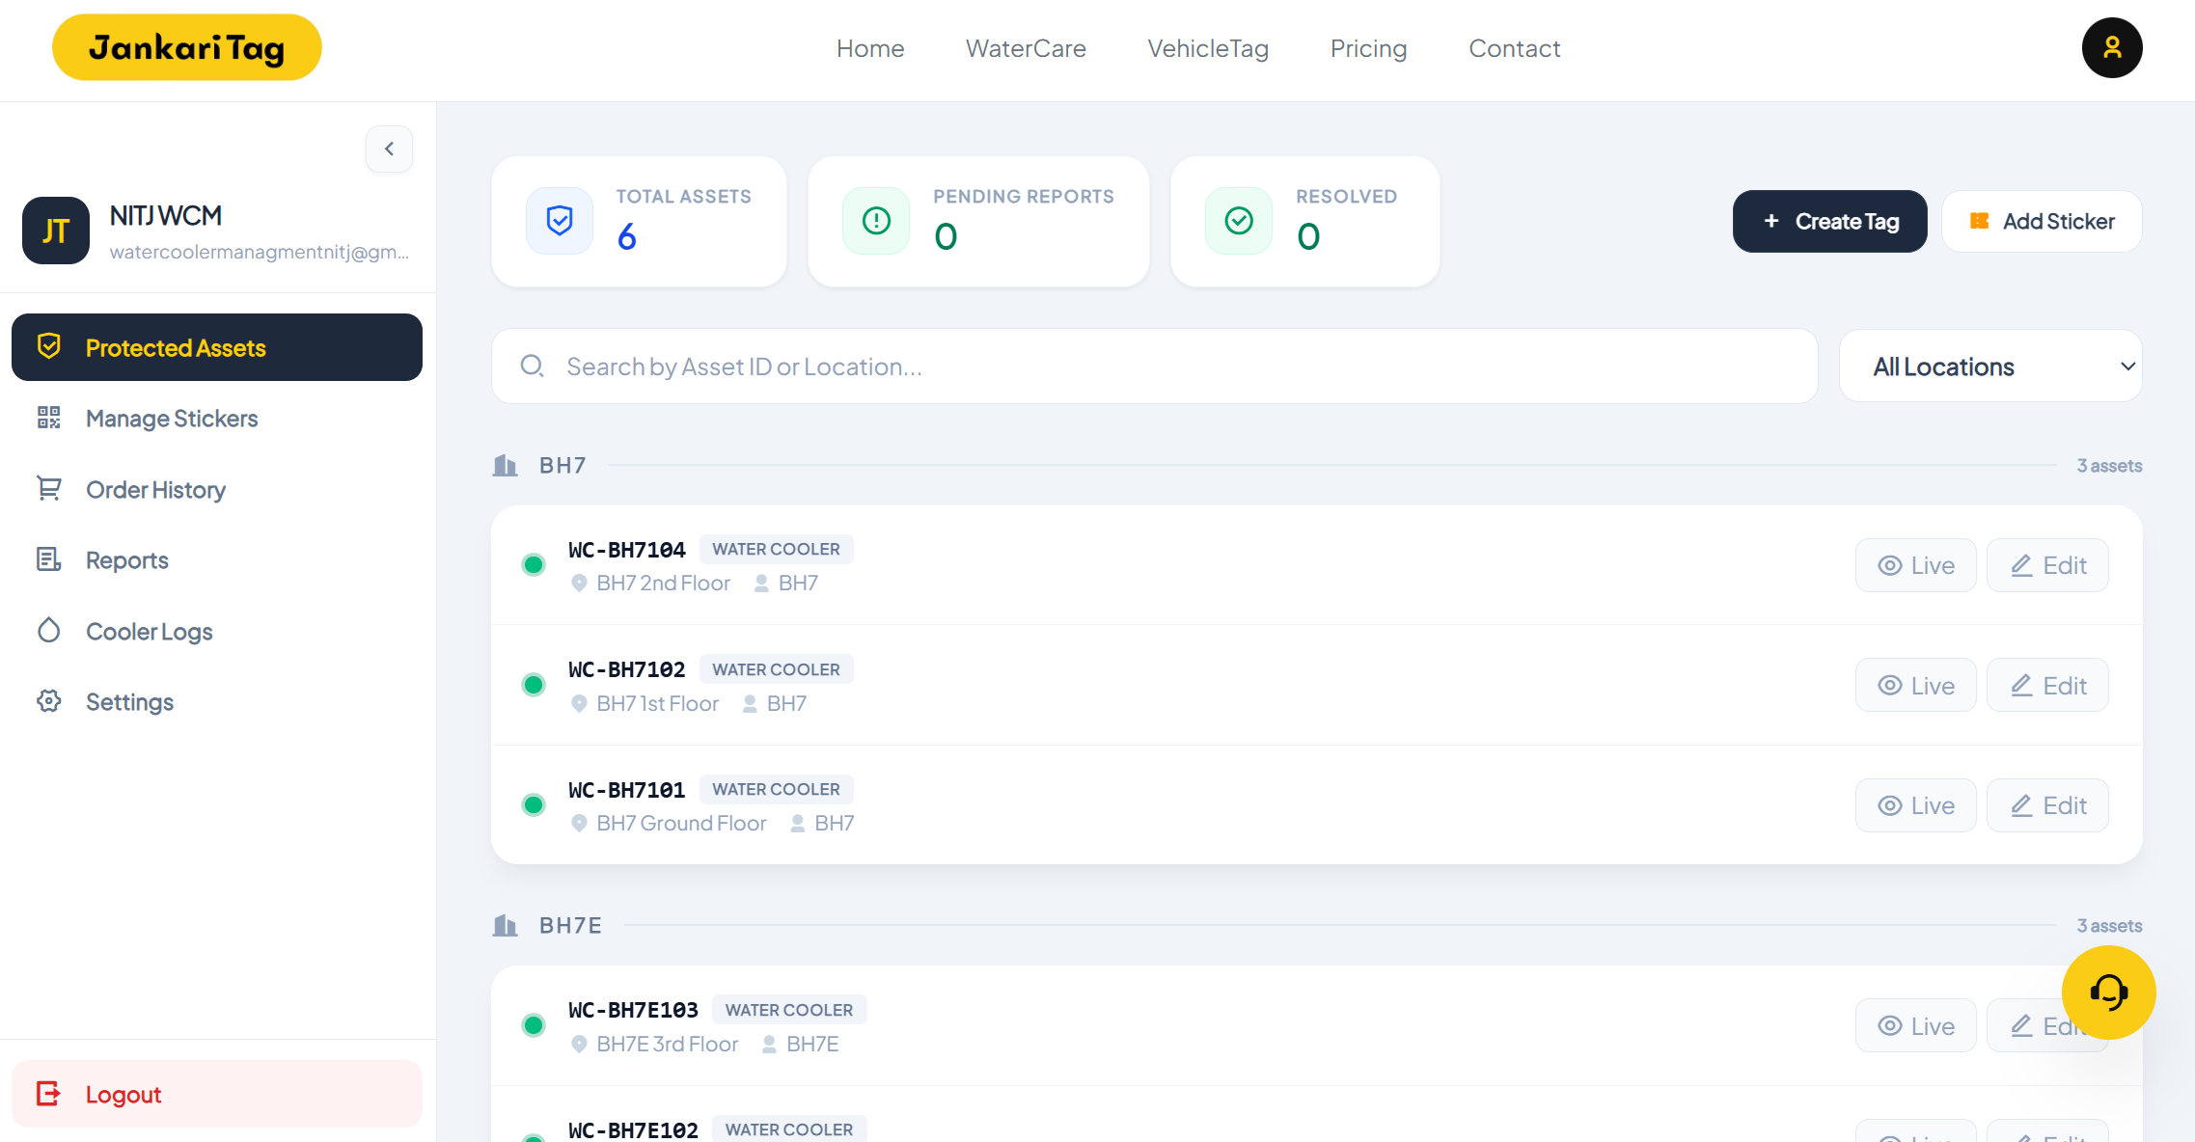Open Manage Stickers from sidebar

click(217, 419)
